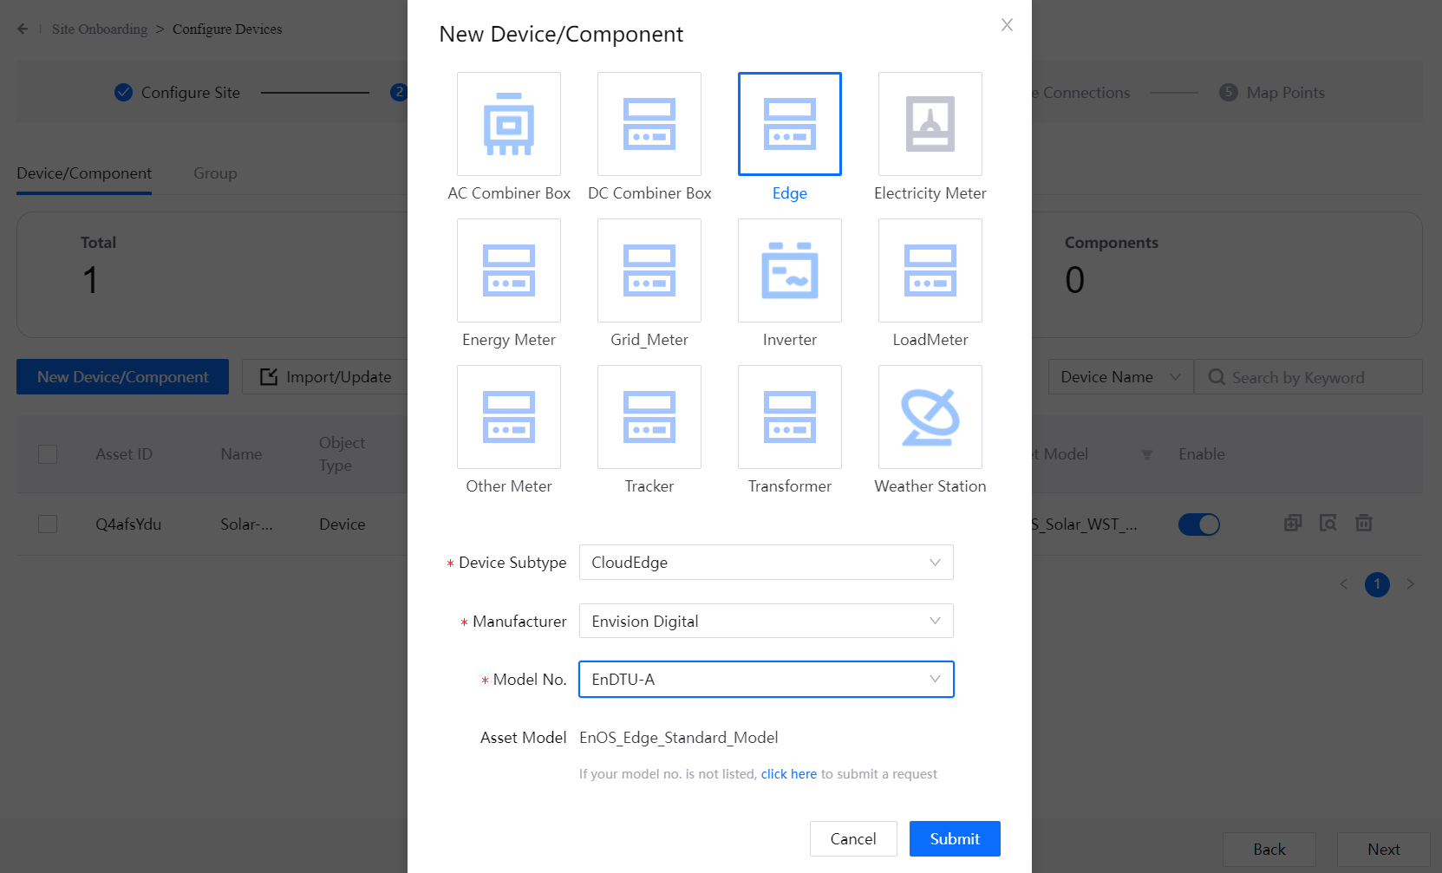Select the Energy Meter icon
This screenshot has height=873, width=1442.
coord(509,271)
